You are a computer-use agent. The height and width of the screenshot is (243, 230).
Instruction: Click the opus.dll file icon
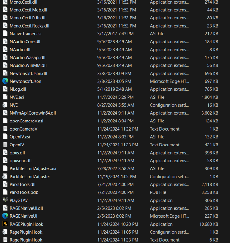(x=5, y=153)
